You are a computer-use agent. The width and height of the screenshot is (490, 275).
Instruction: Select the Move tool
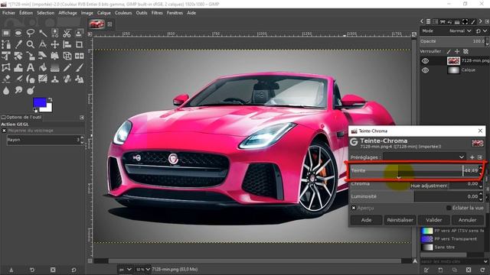pos(54,44)
